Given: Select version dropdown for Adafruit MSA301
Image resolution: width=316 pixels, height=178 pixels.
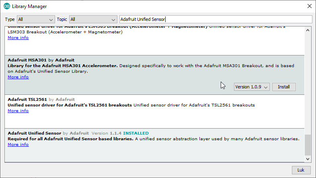Looking at the screenshot, I should 252,87.
